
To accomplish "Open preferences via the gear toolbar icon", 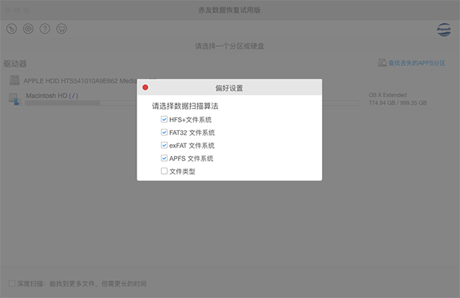I will pos(28,28).
